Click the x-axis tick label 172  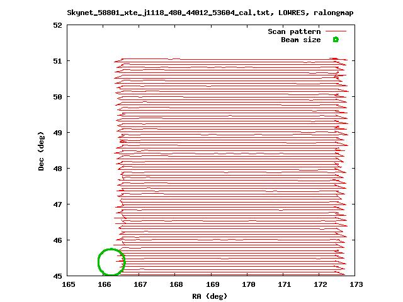pyautogui.click(x=321, y=284)
